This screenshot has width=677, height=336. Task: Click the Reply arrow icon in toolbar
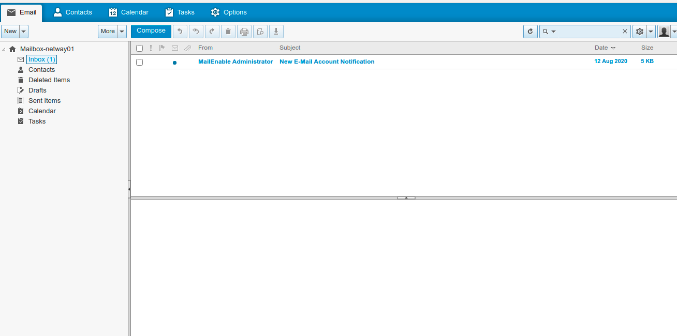tap(180, 32)
